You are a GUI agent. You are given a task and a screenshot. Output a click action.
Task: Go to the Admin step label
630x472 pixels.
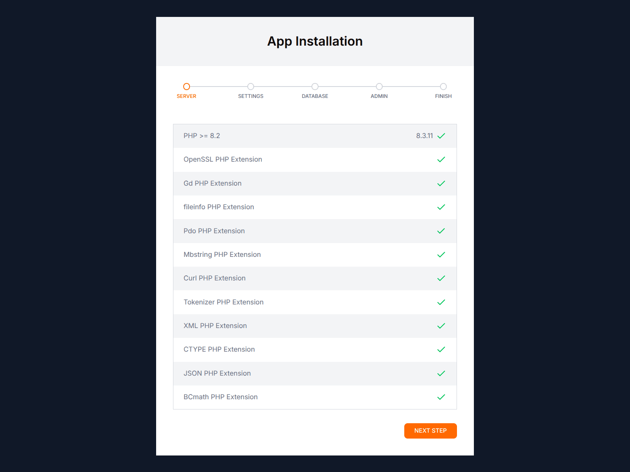379,96
